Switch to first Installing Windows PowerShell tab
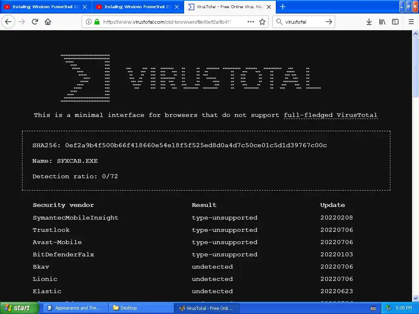The width and height of the screenshot is (419, 314). (46, 7)
